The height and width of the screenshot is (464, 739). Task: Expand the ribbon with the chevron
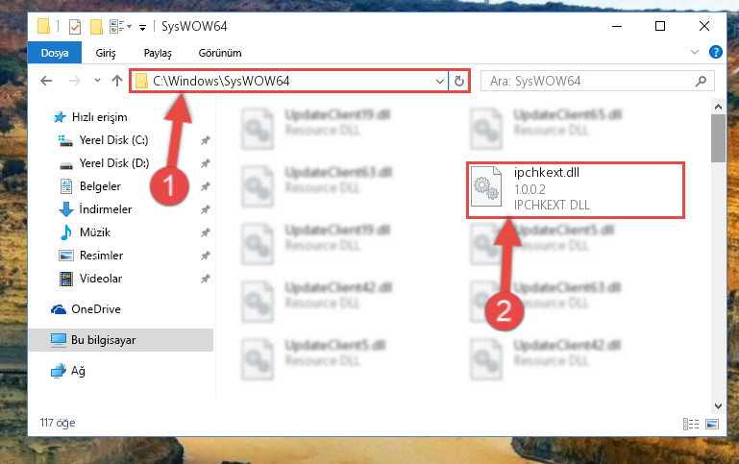point(694,52)
